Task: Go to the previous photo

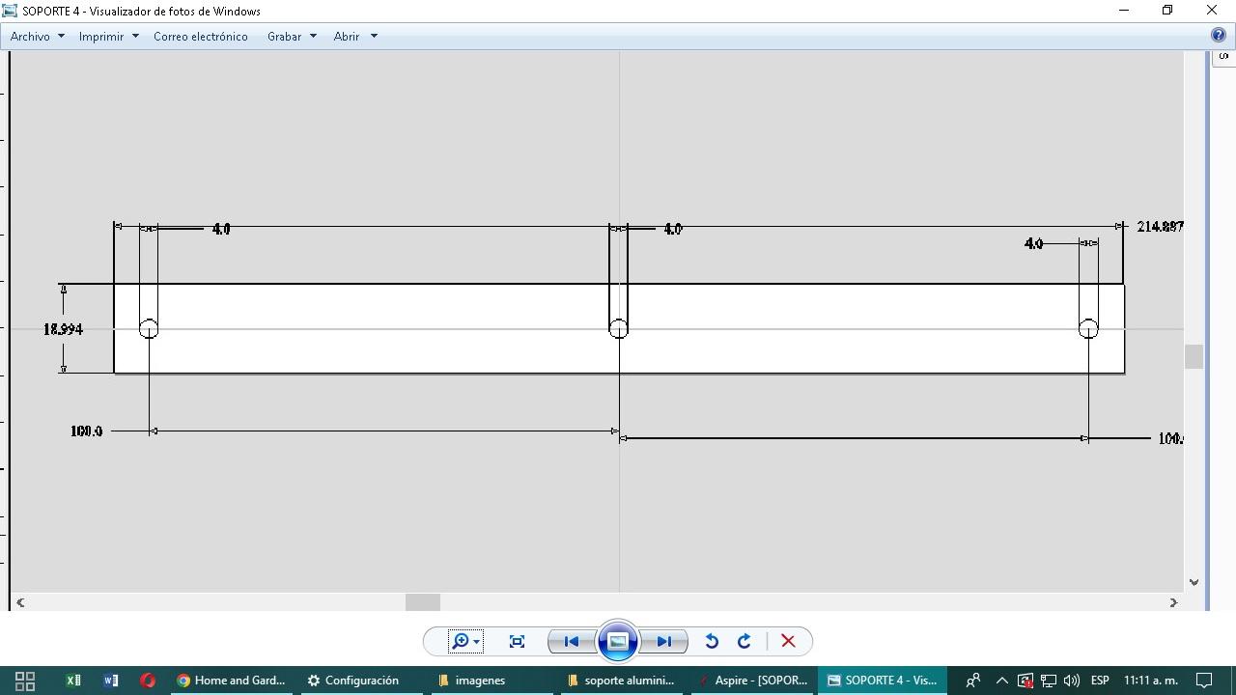Action: click(x=571, y=641)
